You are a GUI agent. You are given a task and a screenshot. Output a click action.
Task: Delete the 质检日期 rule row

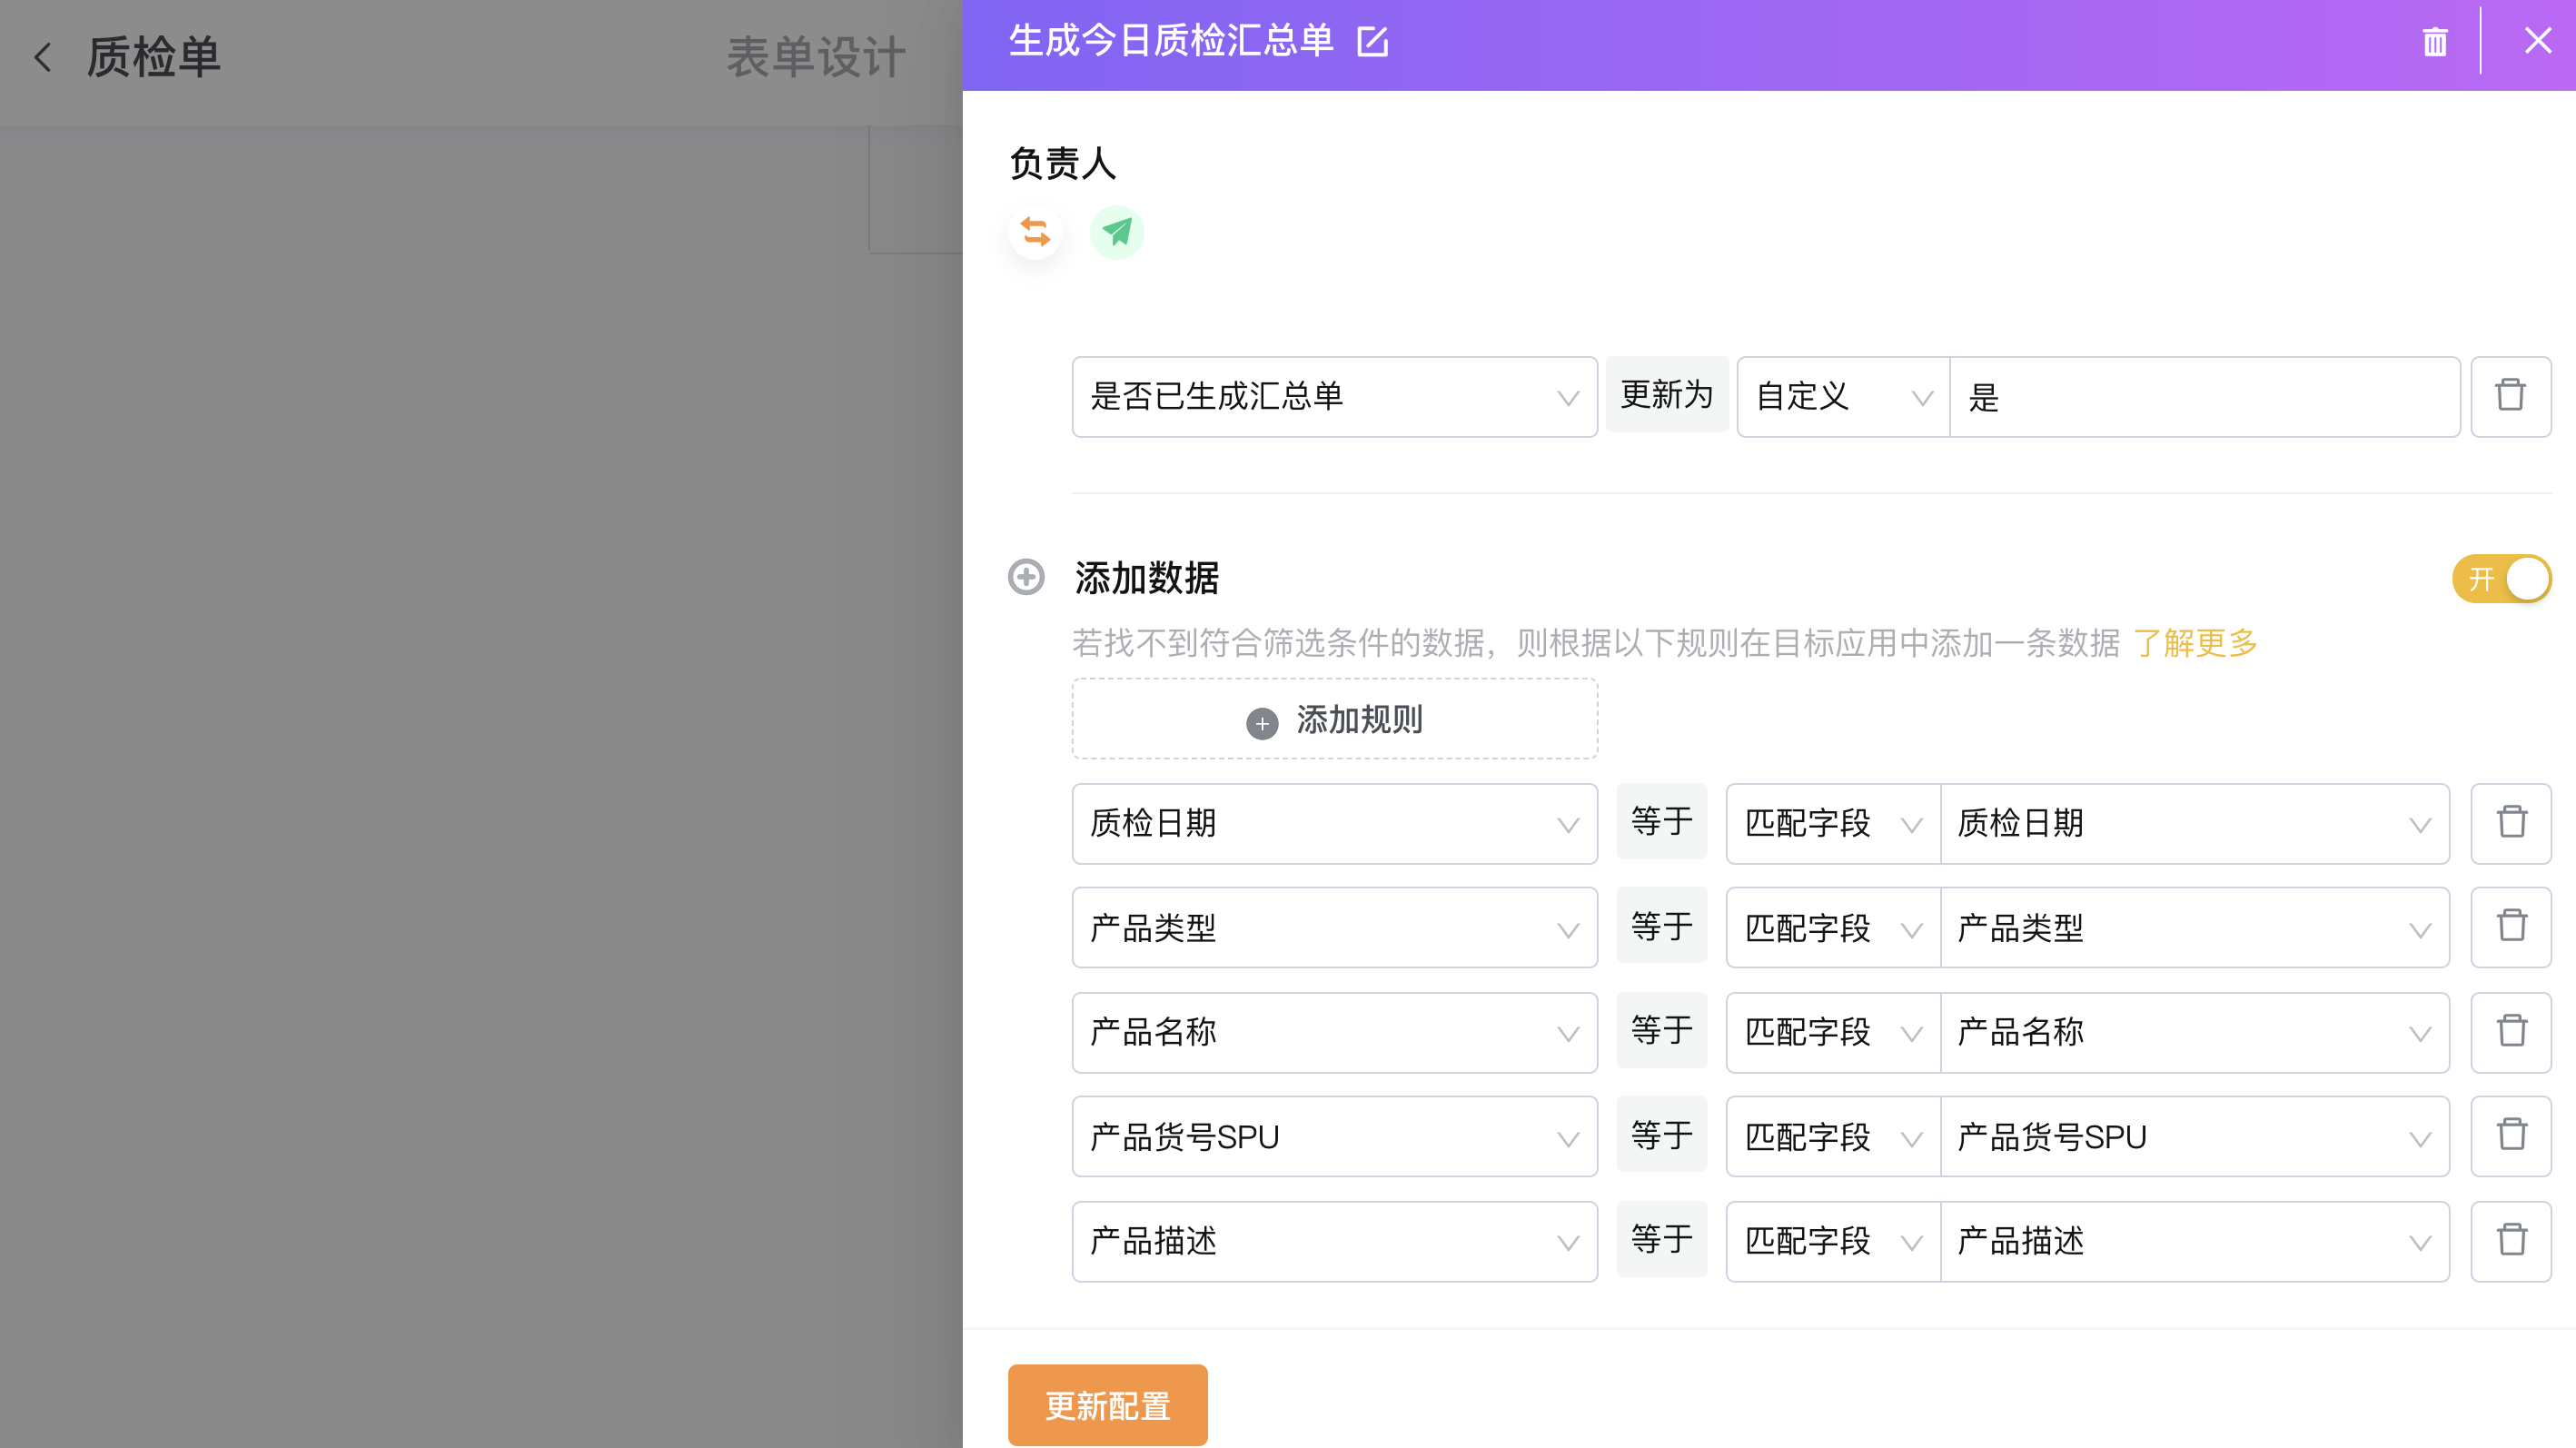2511,823
